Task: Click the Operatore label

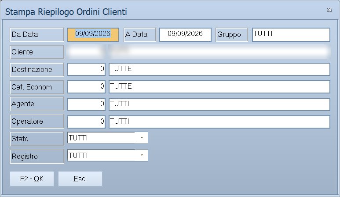Action: 37,121
